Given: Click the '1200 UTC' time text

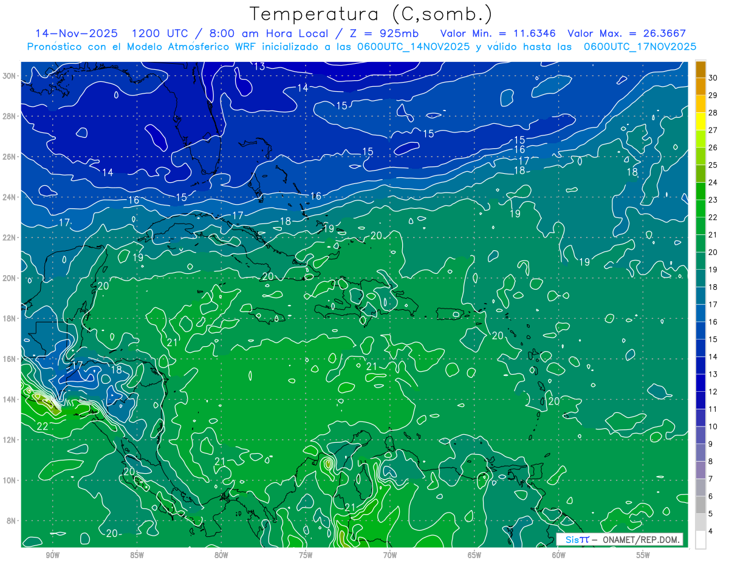Looking at the screenshot, I should click(x=162, y=33).
